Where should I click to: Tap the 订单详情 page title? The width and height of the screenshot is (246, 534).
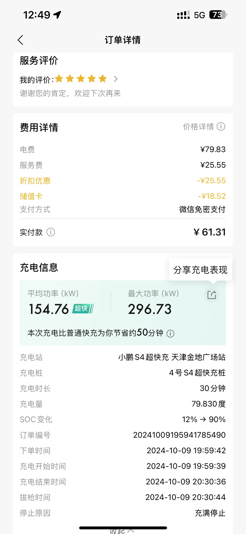pos(123,40)
